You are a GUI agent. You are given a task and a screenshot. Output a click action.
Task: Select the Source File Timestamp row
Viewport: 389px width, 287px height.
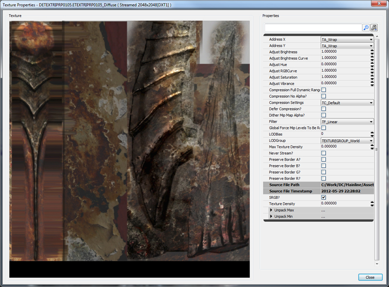(x=318, y=191)
